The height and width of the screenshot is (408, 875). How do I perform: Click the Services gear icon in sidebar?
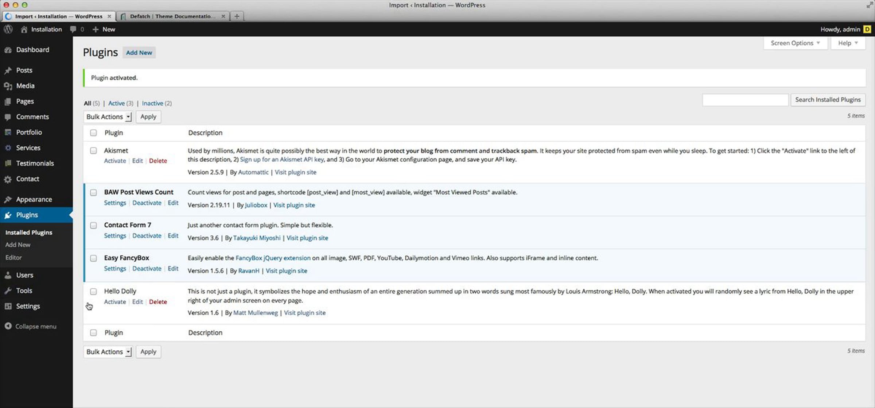click(8, 148)
